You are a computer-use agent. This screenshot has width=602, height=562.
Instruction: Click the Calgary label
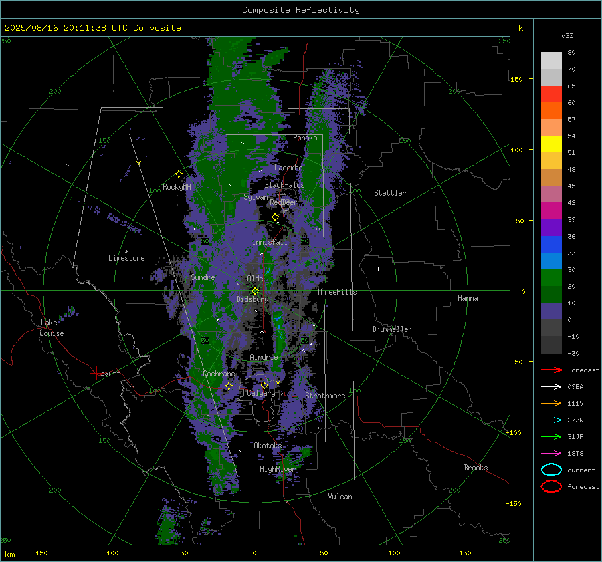(261, 393)
